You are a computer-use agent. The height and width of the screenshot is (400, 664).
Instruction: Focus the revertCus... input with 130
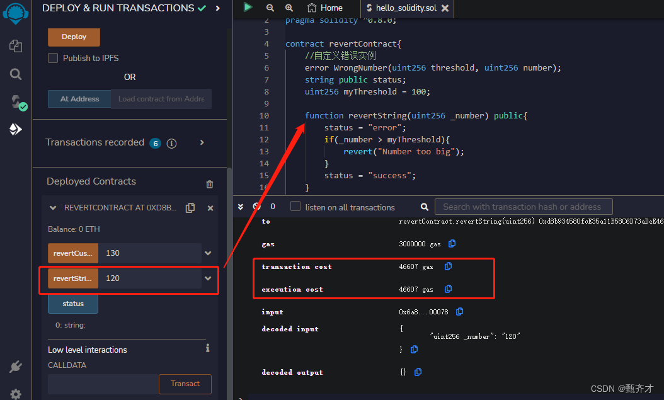[150, 253]
